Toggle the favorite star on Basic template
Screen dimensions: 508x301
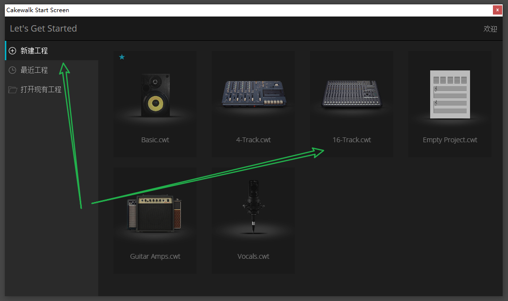122,57
